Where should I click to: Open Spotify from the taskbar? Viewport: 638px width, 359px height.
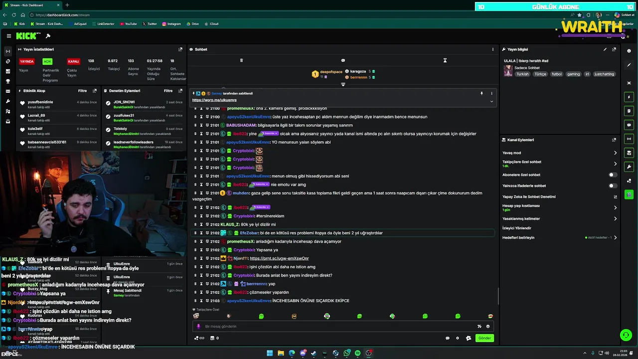(x=357, y=353)
